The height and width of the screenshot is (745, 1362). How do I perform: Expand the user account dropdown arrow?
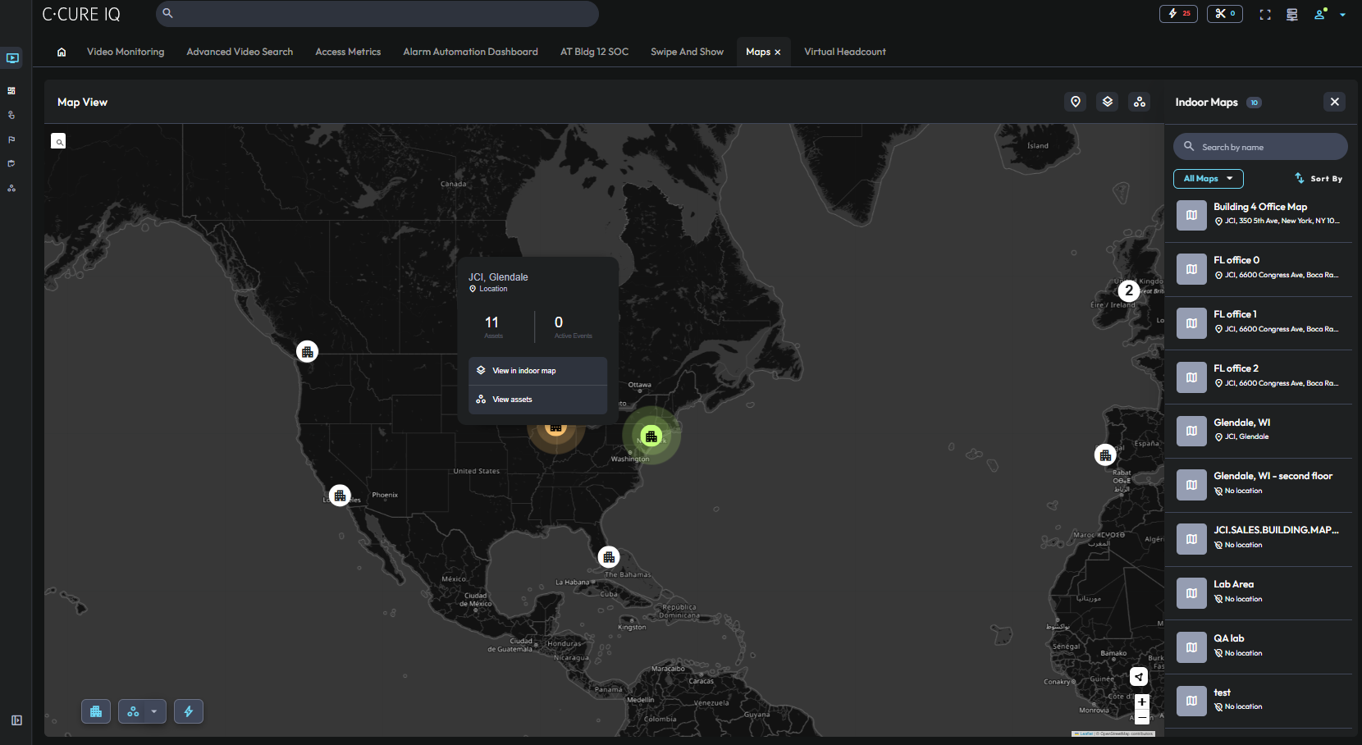click(1342, 15)
